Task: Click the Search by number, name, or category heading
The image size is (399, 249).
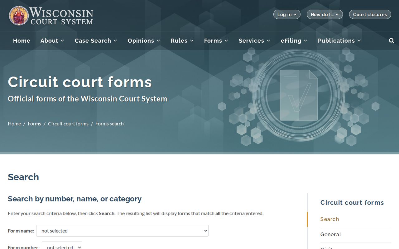Action: point(75,199)
